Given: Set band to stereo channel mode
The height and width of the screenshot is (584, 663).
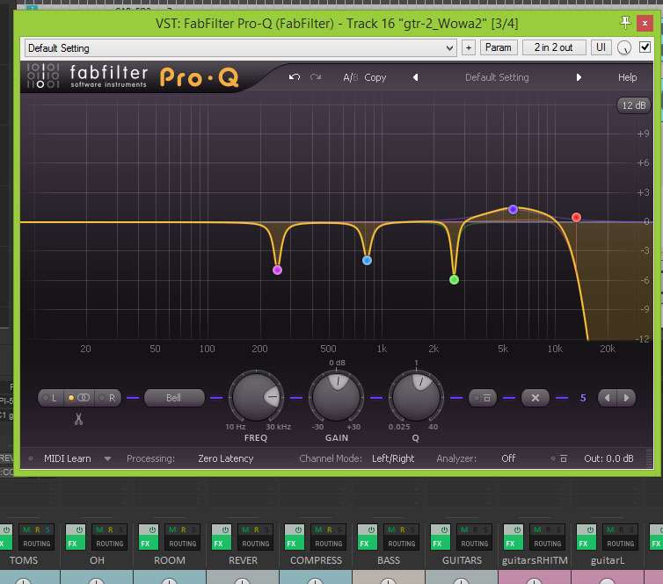Looking at the screenshot, I should tap(79, 398).
